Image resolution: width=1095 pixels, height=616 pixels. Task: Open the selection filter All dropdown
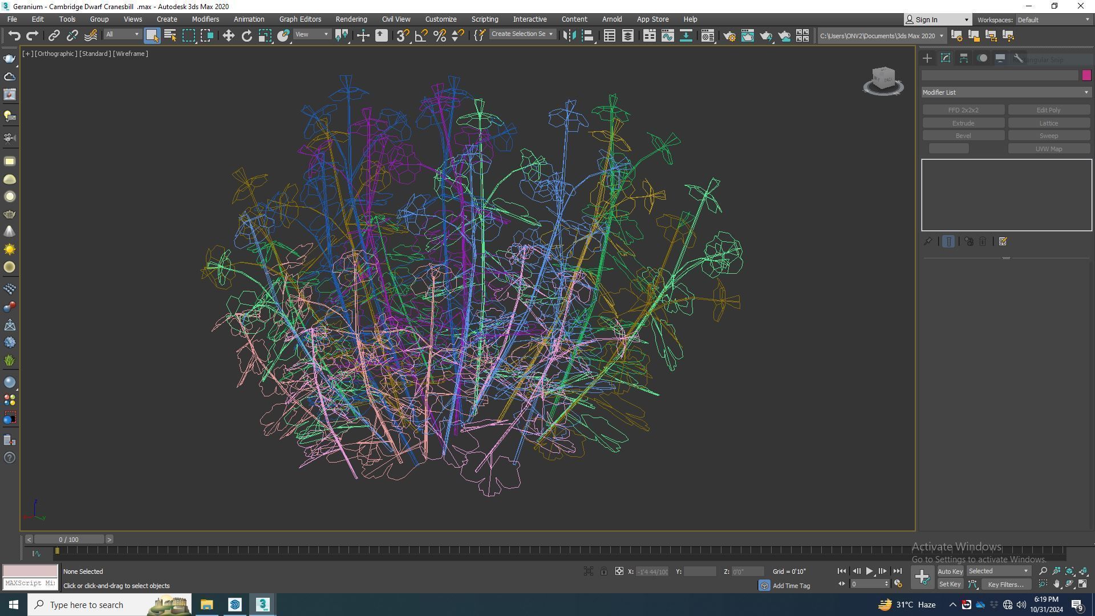pos(122,35)
